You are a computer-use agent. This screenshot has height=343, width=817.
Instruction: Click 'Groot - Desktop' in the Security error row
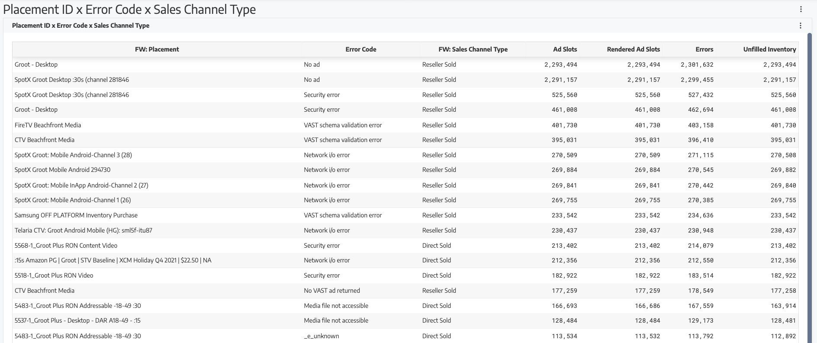tap(36, 110)
